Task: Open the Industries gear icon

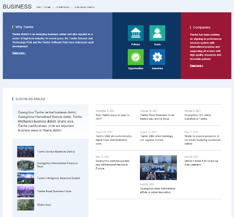Action: click(157, 57)
